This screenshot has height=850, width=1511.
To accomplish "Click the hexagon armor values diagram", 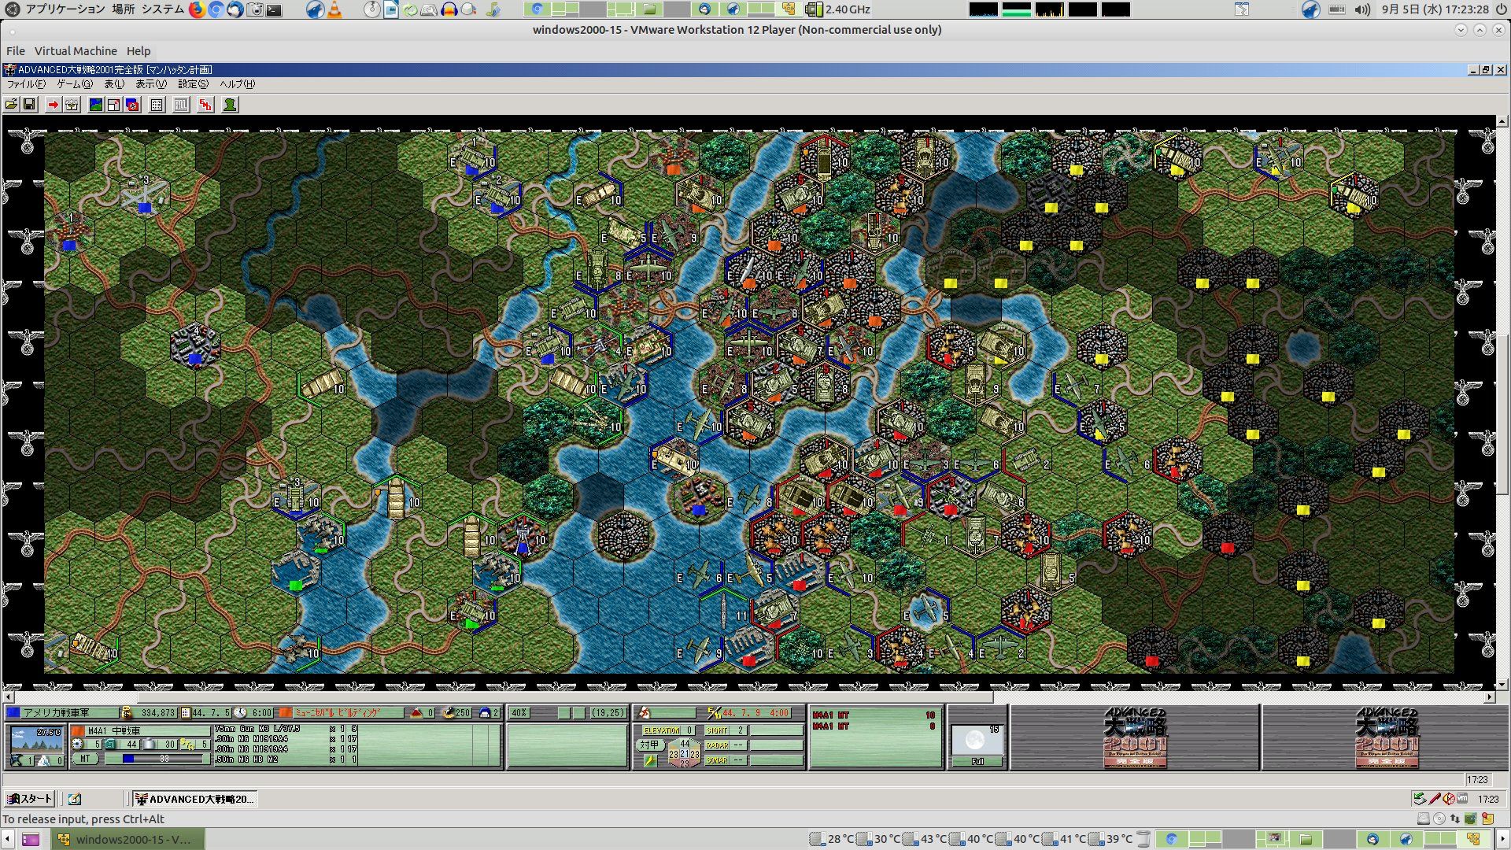I will click(x=684, y=753).
